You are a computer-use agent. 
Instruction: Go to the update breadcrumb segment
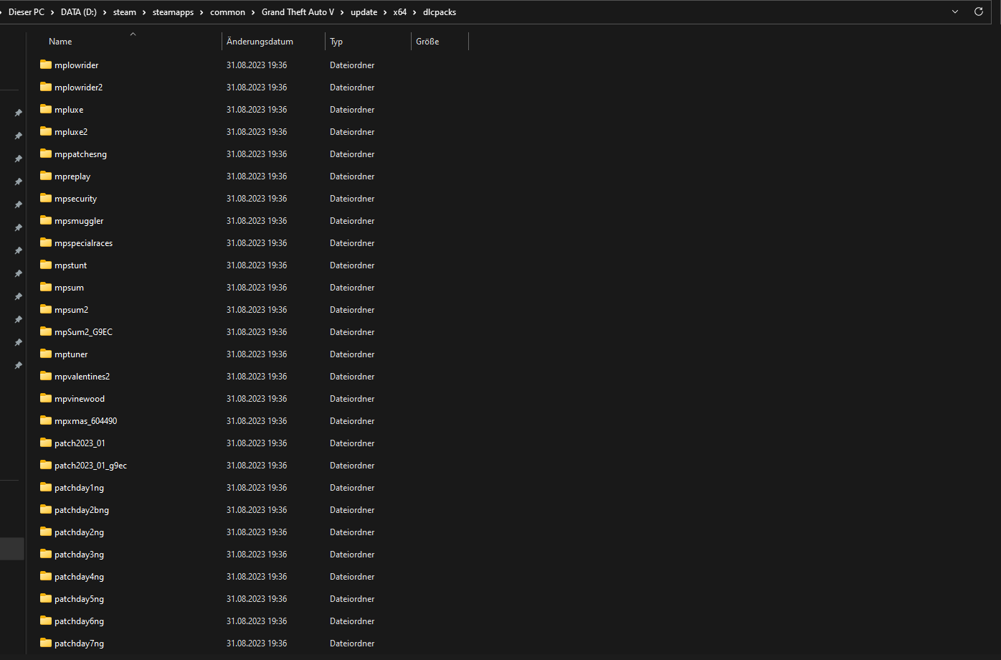point(364,12)
